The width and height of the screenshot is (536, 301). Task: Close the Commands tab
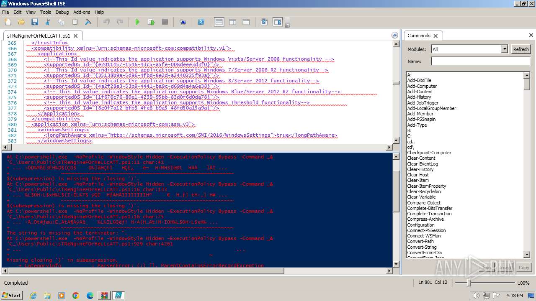point(435,36)
